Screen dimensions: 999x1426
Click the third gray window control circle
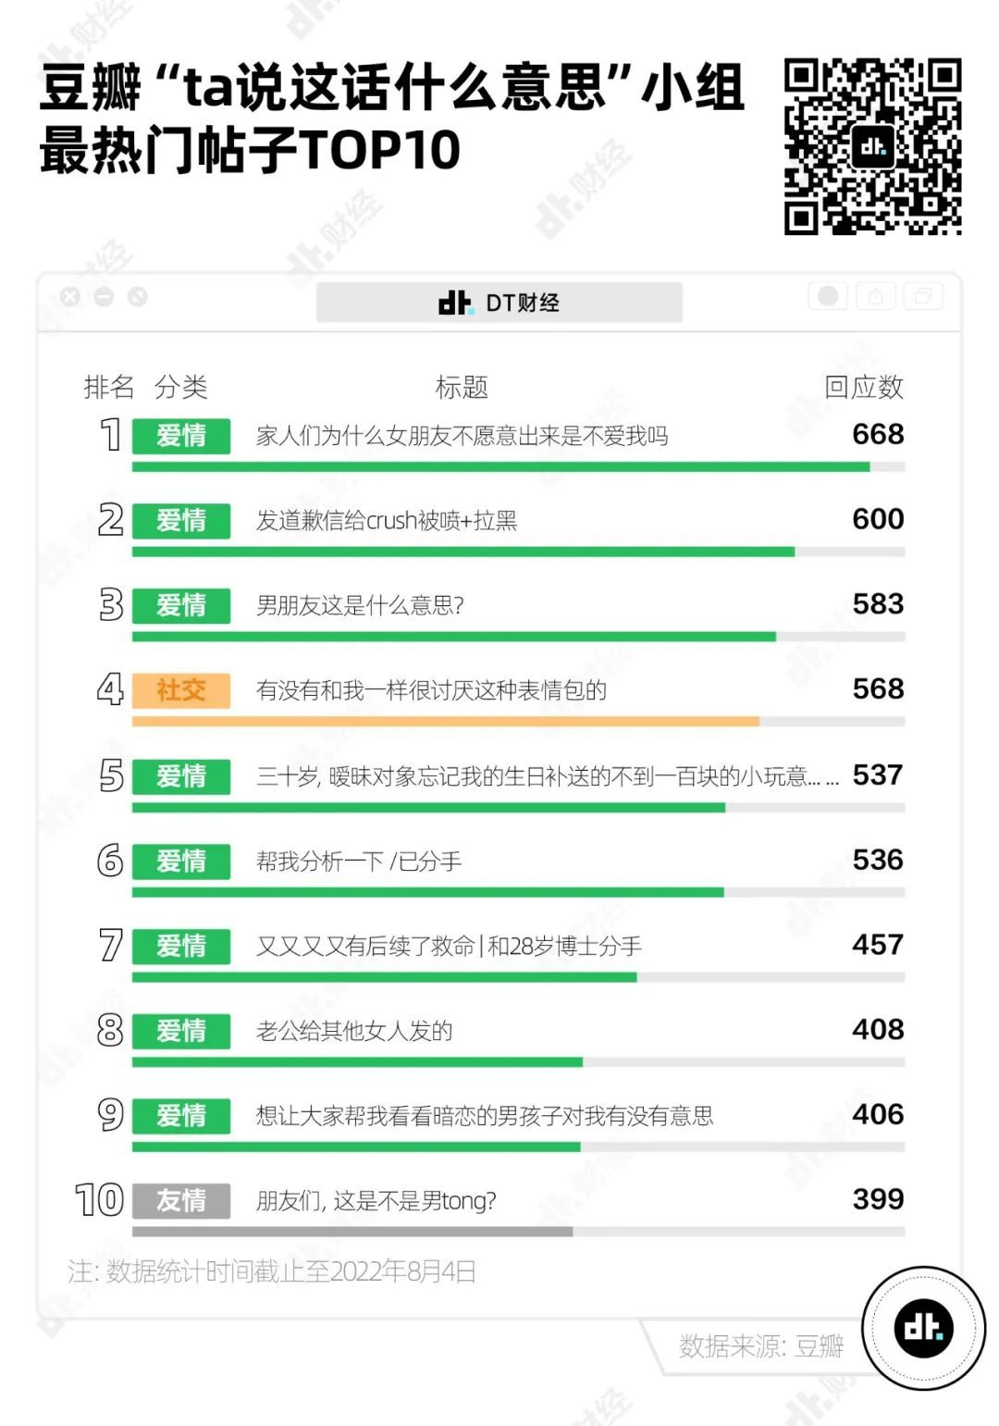(137, 297)
